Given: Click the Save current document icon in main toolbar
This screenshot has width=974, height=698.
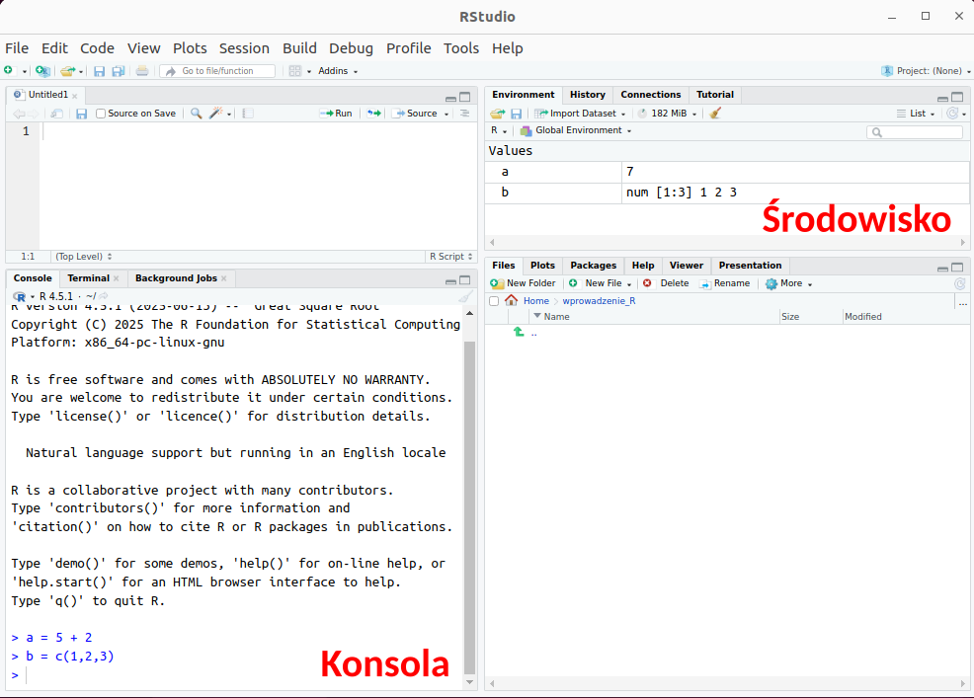Looking at the screenshot, I should tap(99, 71).
